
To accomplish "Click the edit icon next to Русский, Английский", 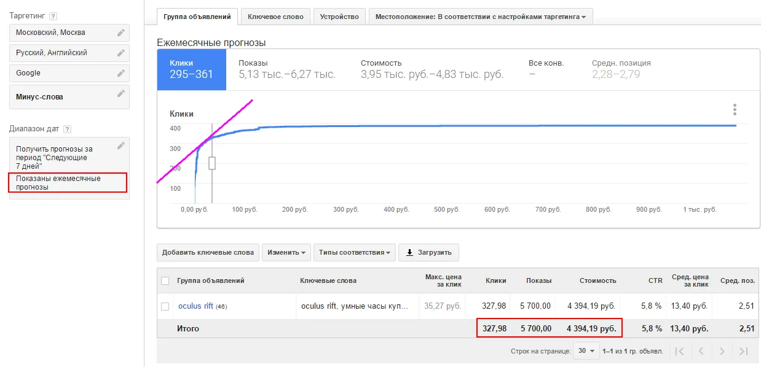I will pyautogui.click(x=121, y=52).
